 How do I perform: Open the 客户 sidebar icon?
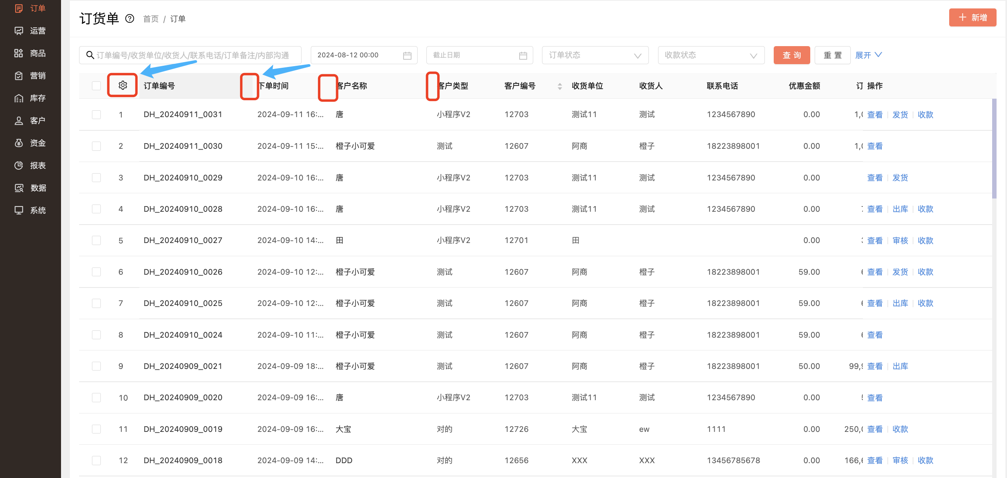(18, 121)
